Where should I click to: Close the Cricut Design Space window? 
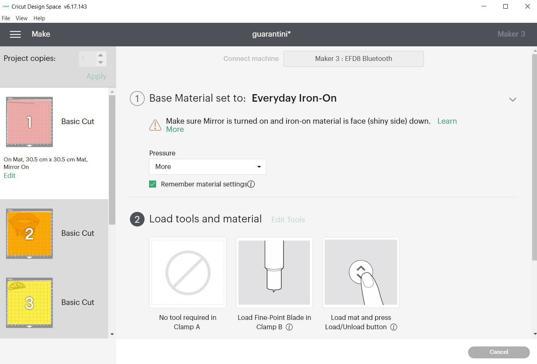[x=527, y=6]
